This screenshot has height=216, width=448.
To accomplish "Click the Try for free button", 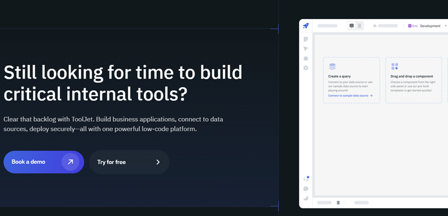I will 129,162.
